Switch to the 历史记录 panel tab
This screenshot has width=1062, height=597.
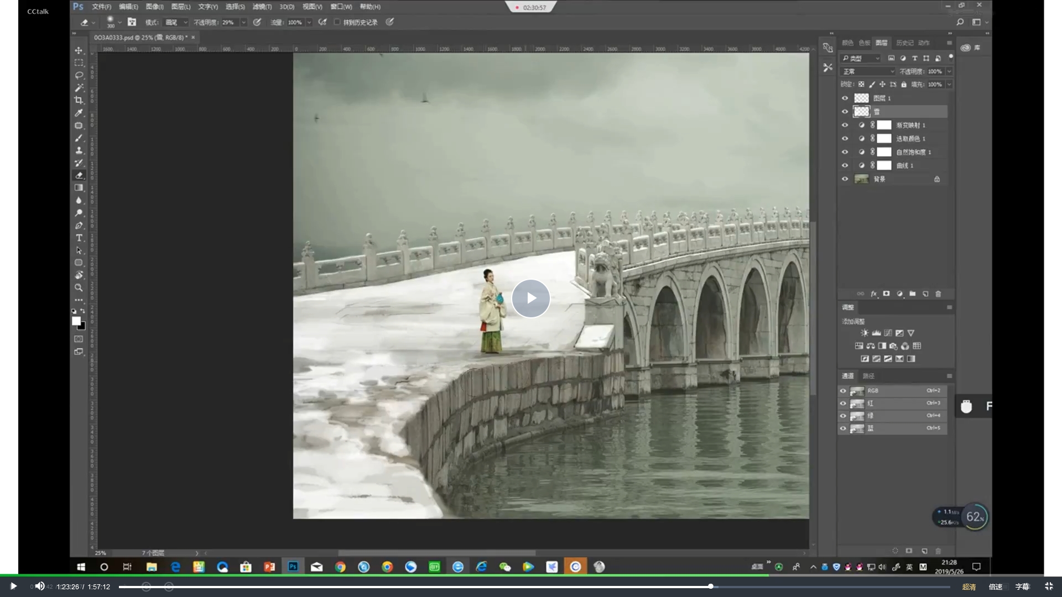(x=904, y=43)
